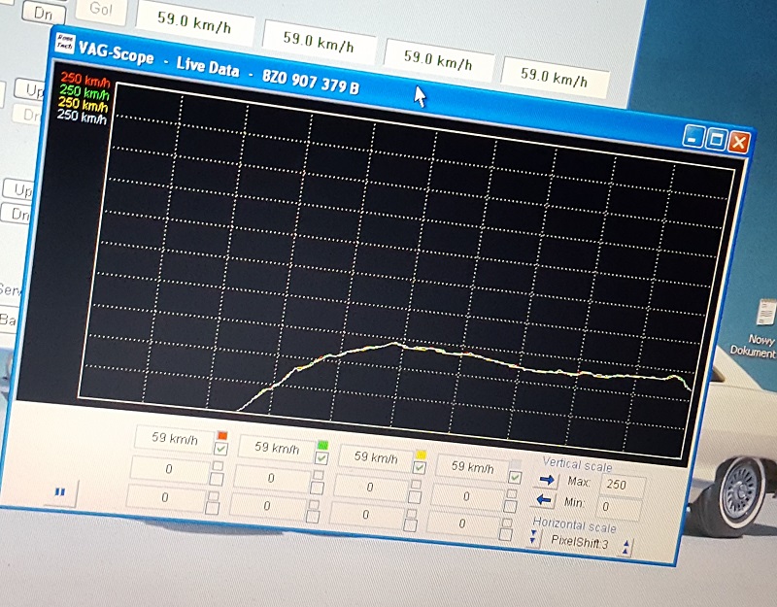This screenshot has height=607, width=777.
Task: Click first 59.0 km/h field in background window
Action: click(x=194, y=22)
